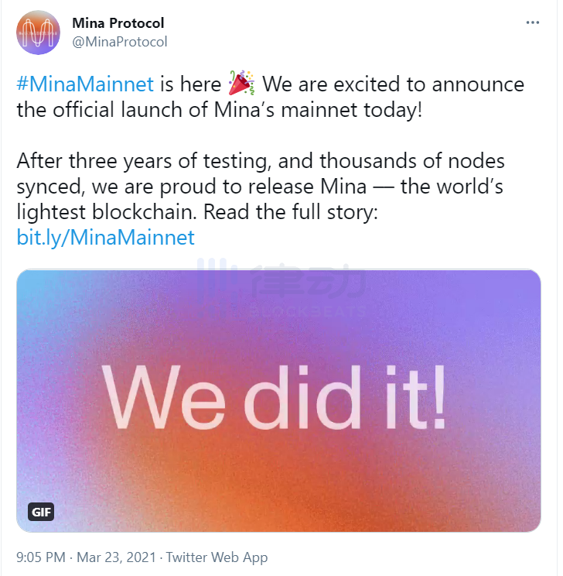Click the GIF badge on the media

pos(41,512)
